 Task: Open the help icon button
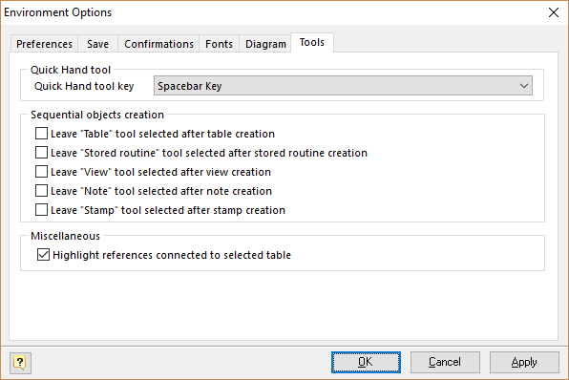[x=20, y=362]
